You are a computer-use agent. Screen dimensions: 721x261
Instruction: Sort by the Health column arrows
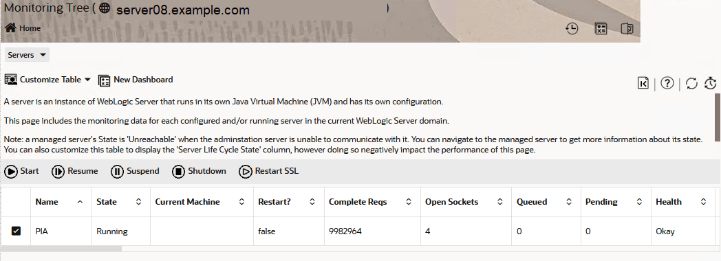[703, 202]
